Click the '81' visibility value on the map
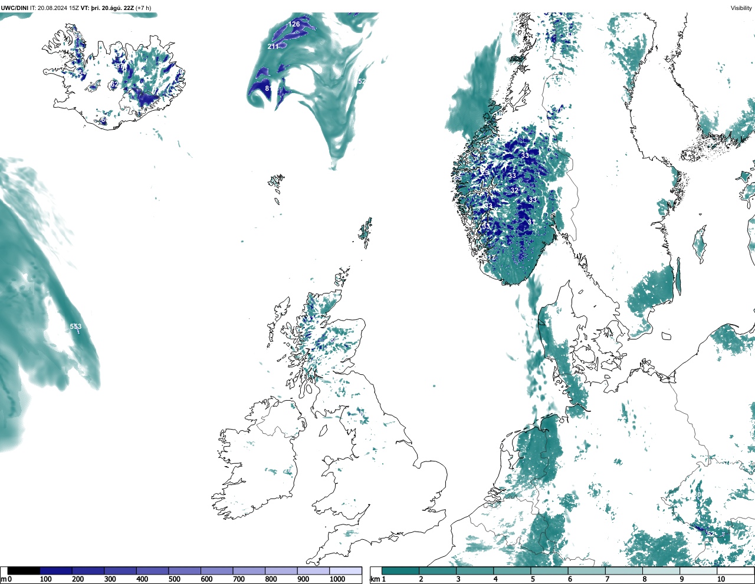Viewport: 755px width, 584px height. click(268, 88)
